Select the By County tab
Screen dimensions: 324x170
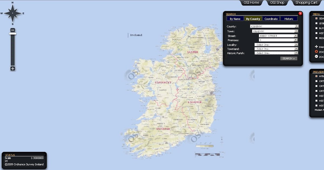click(253, 19)
